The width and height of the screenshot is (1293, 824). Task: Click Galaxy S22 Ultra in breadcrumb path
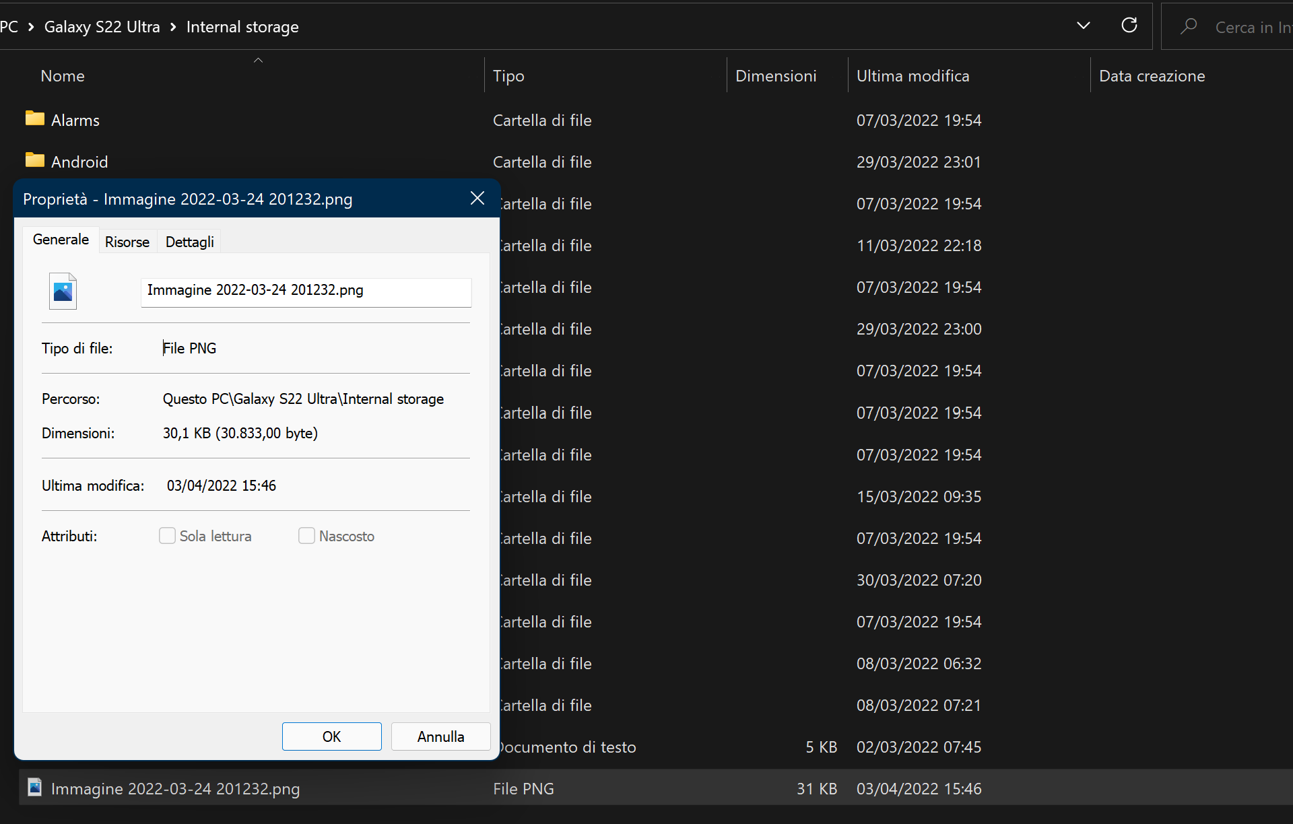coord(102,27)
